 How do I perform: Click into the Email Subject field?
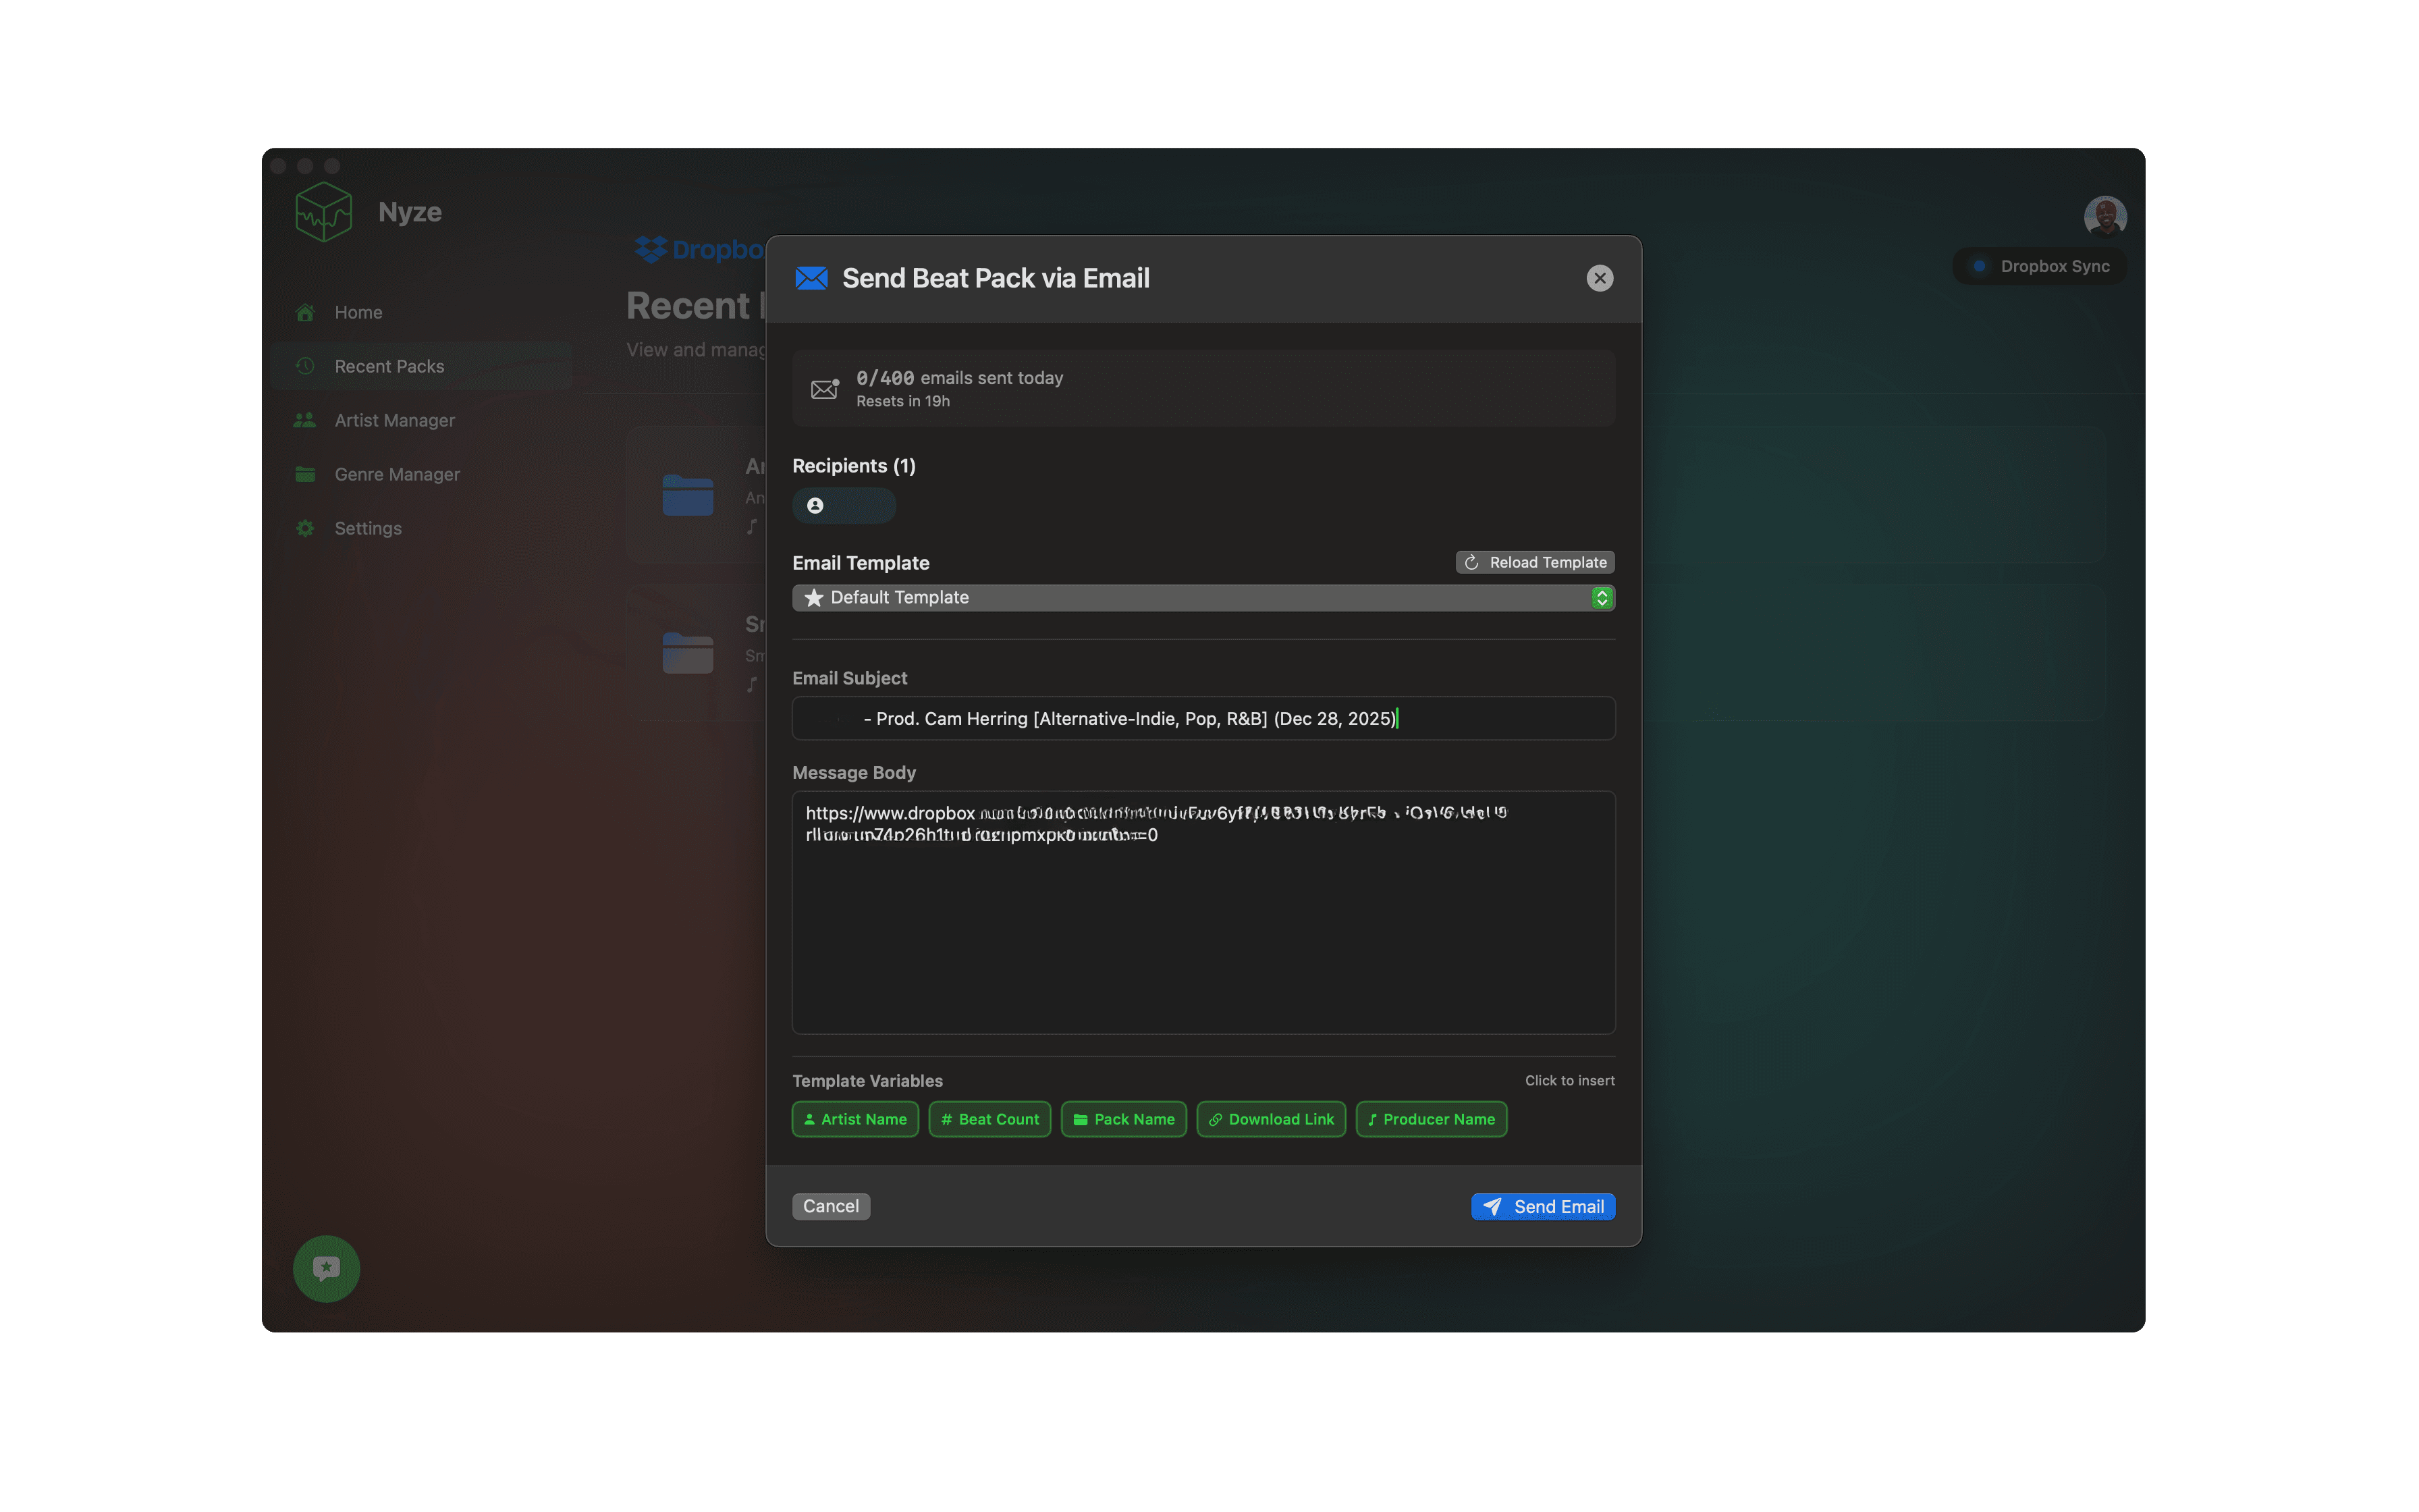click(x=1203, y=718)
